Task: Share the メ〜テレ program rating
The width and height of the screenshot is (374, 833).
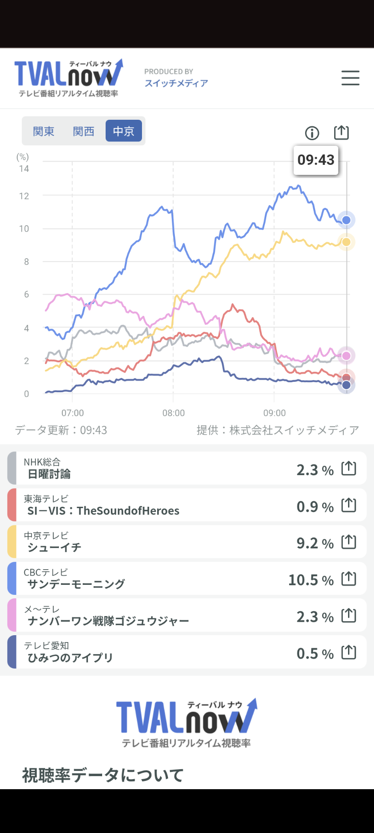Action: tap(349, 616)
